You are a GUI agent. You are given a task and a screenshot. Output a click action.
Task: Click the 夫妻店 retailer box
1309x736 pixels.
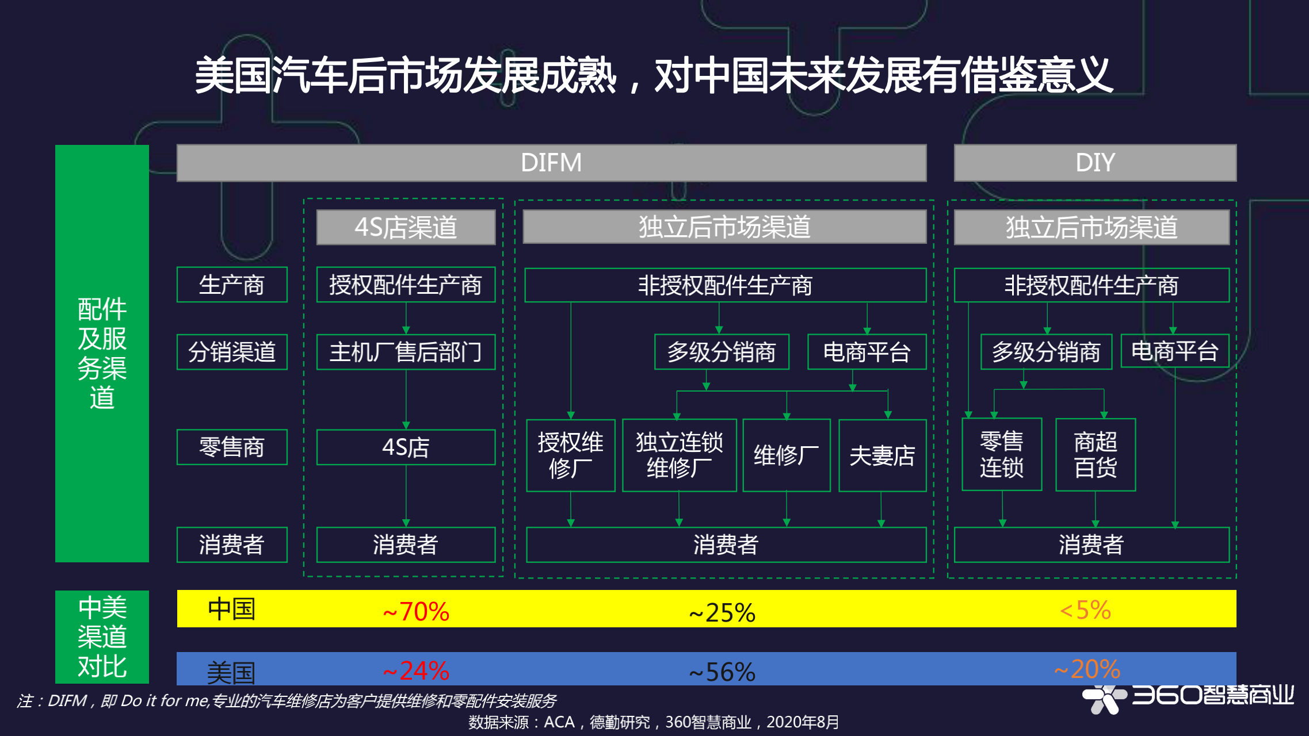click(x=882, y=455)
